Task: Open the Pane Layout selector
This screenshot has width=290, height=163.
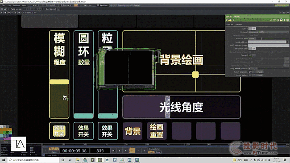Action: coord(16,9)
